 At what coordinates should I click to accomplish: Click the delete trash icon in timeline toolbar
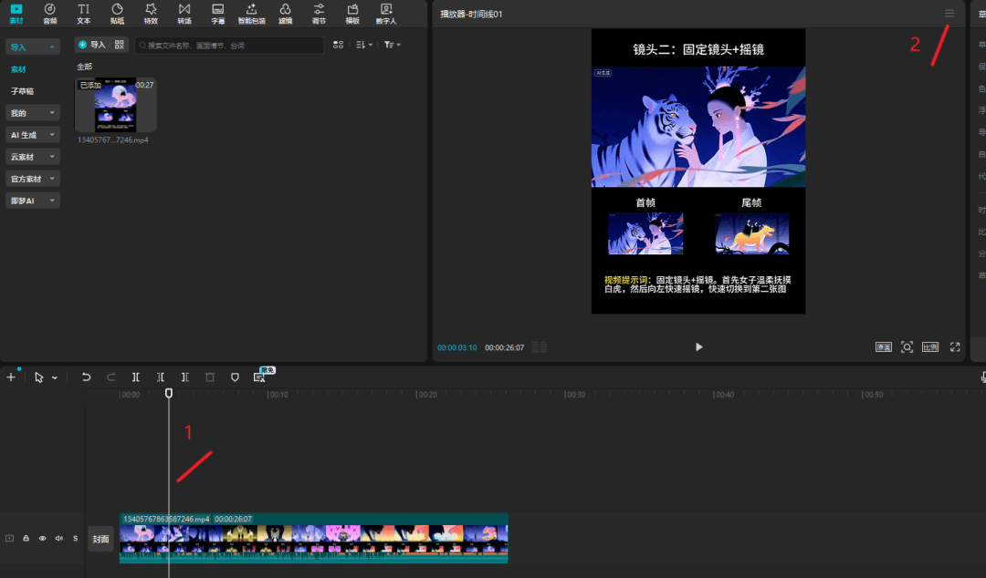(x=210, y=377)
